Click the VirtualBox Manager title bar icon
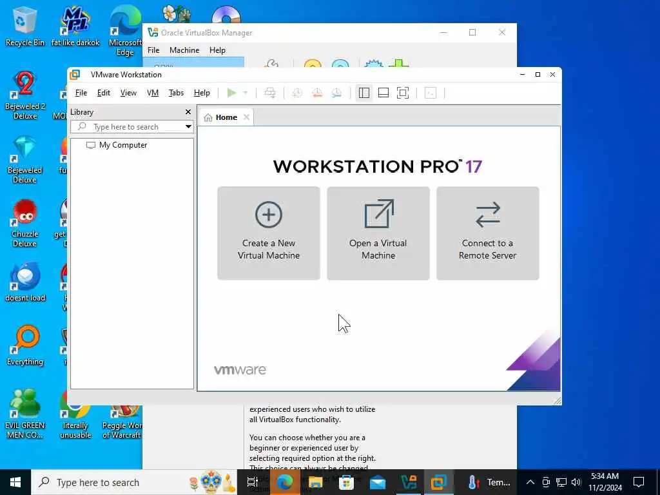The image size is (660, 495). click(153, 32)
